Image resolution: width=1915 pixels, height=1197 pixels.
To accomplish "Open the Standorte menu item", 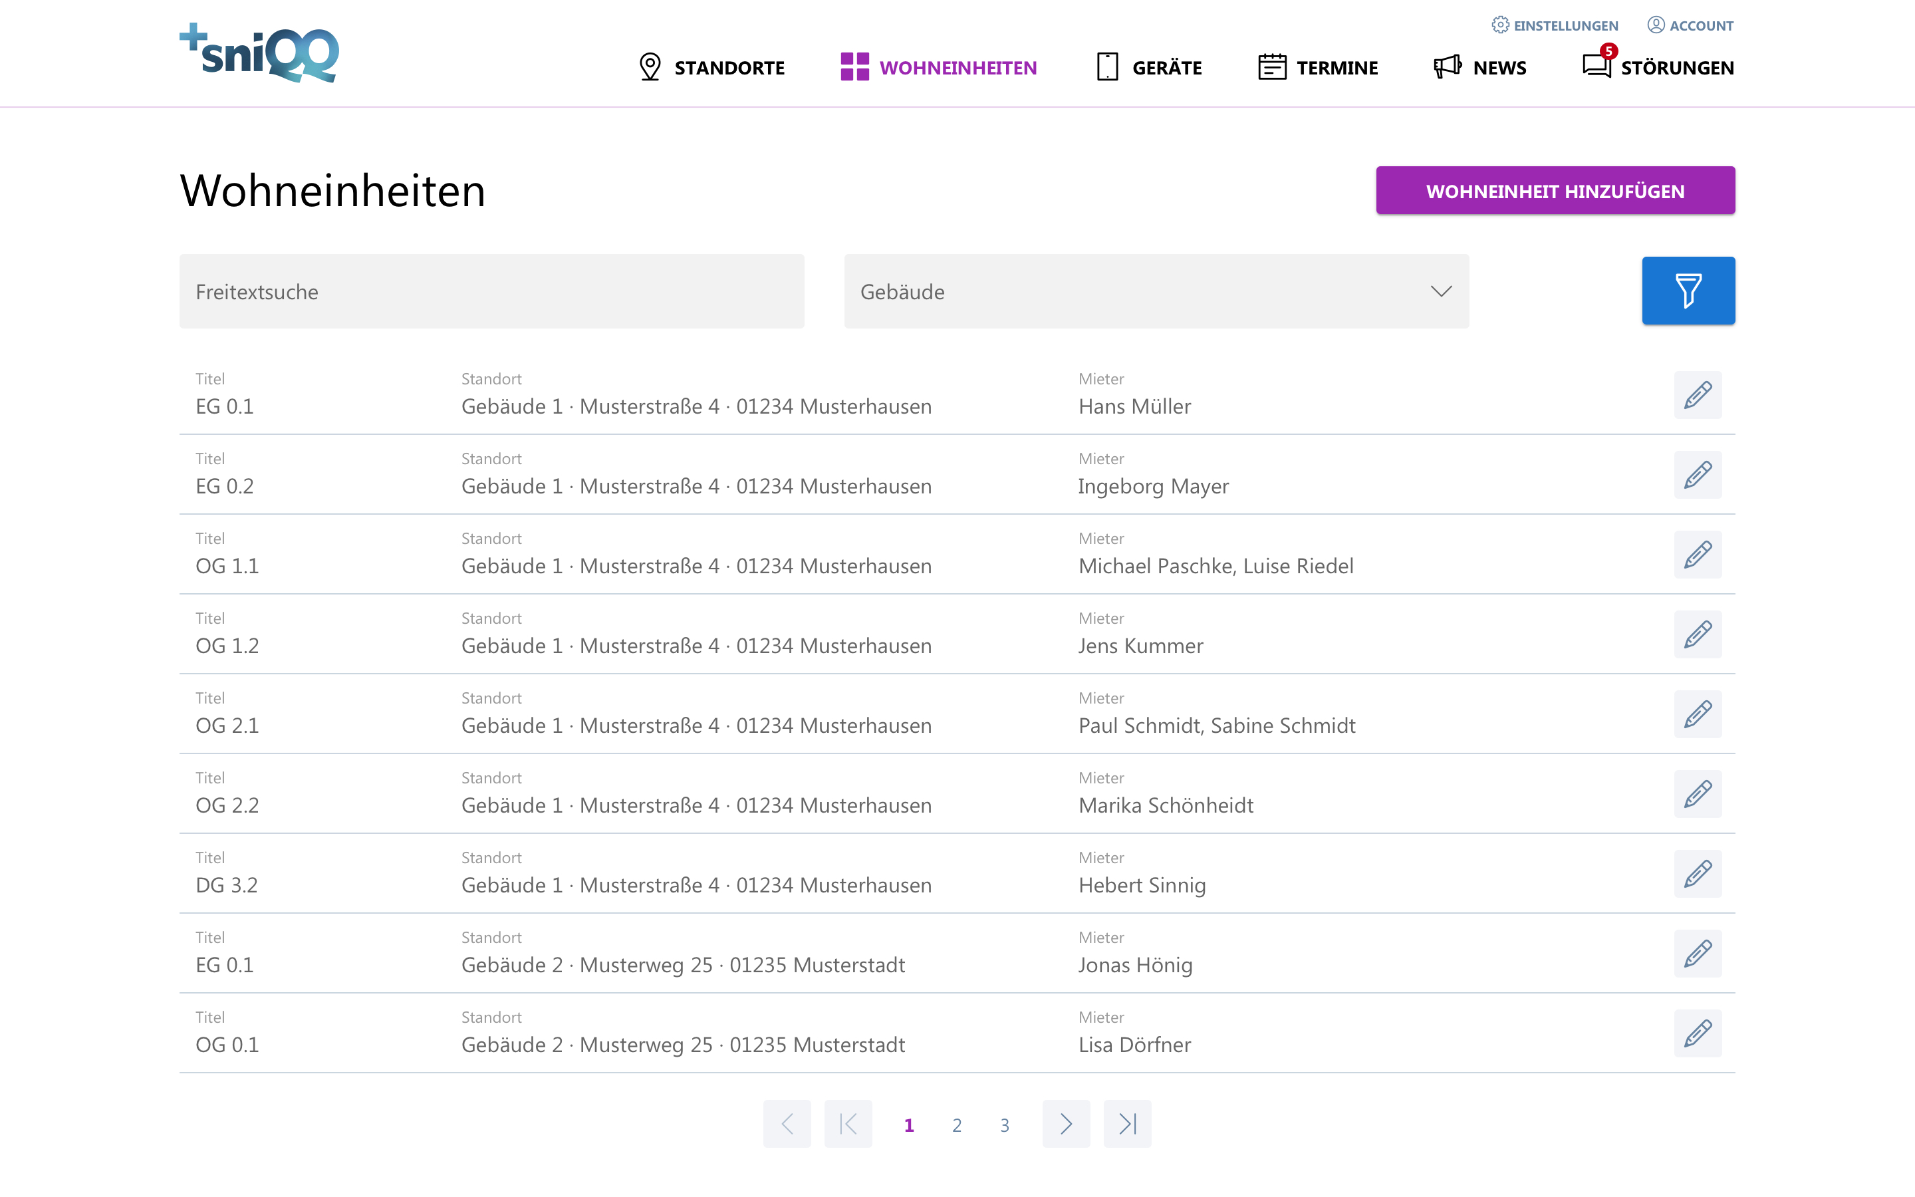I will pos(711,67).
